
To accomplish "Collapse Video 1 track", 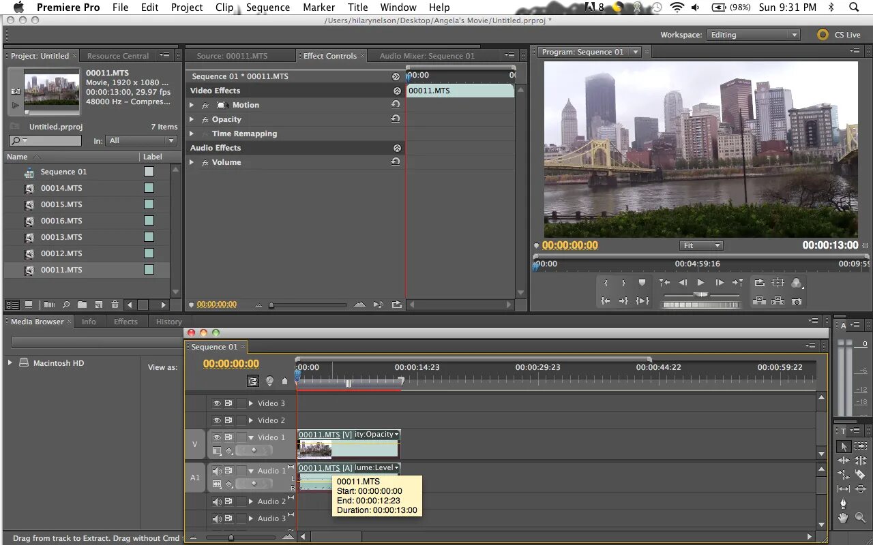I will click(251, 437).
